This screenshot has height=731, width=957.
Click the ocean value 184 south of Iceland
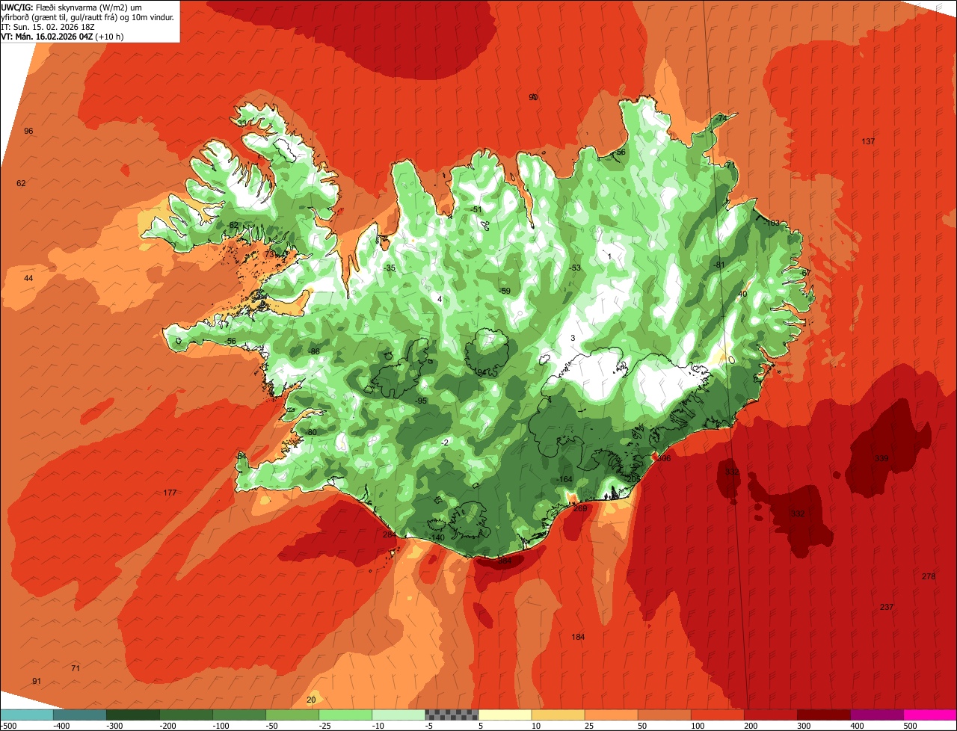578,637
